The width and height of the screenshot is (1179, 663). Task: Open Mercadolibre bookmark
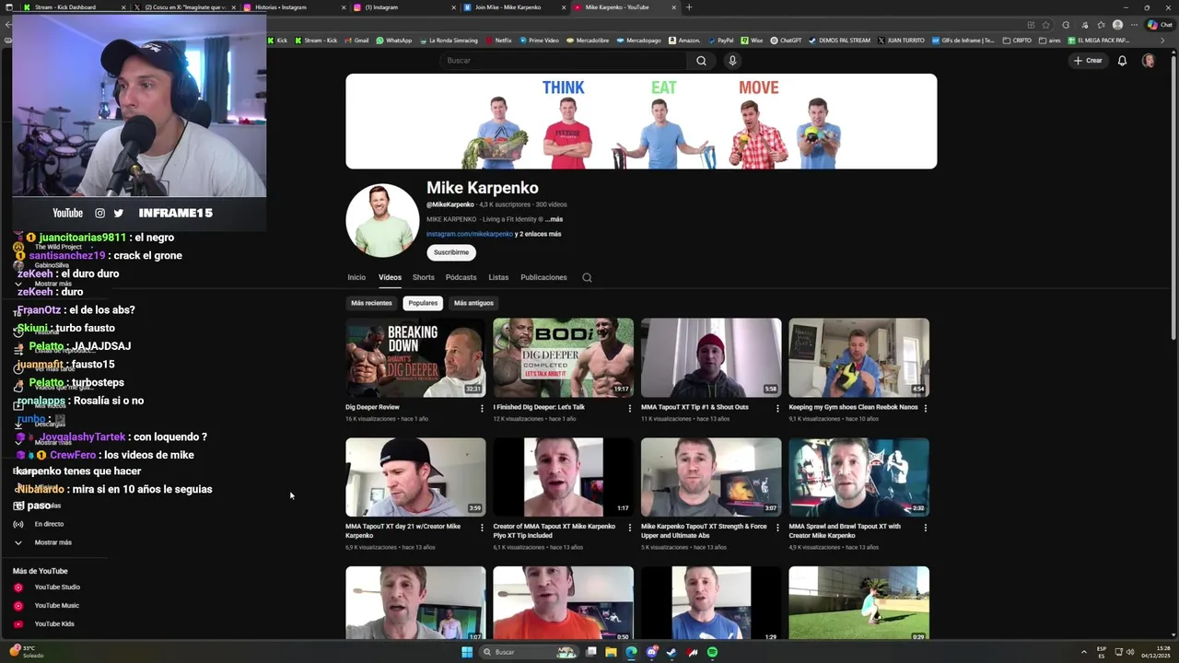click(589, 41)
